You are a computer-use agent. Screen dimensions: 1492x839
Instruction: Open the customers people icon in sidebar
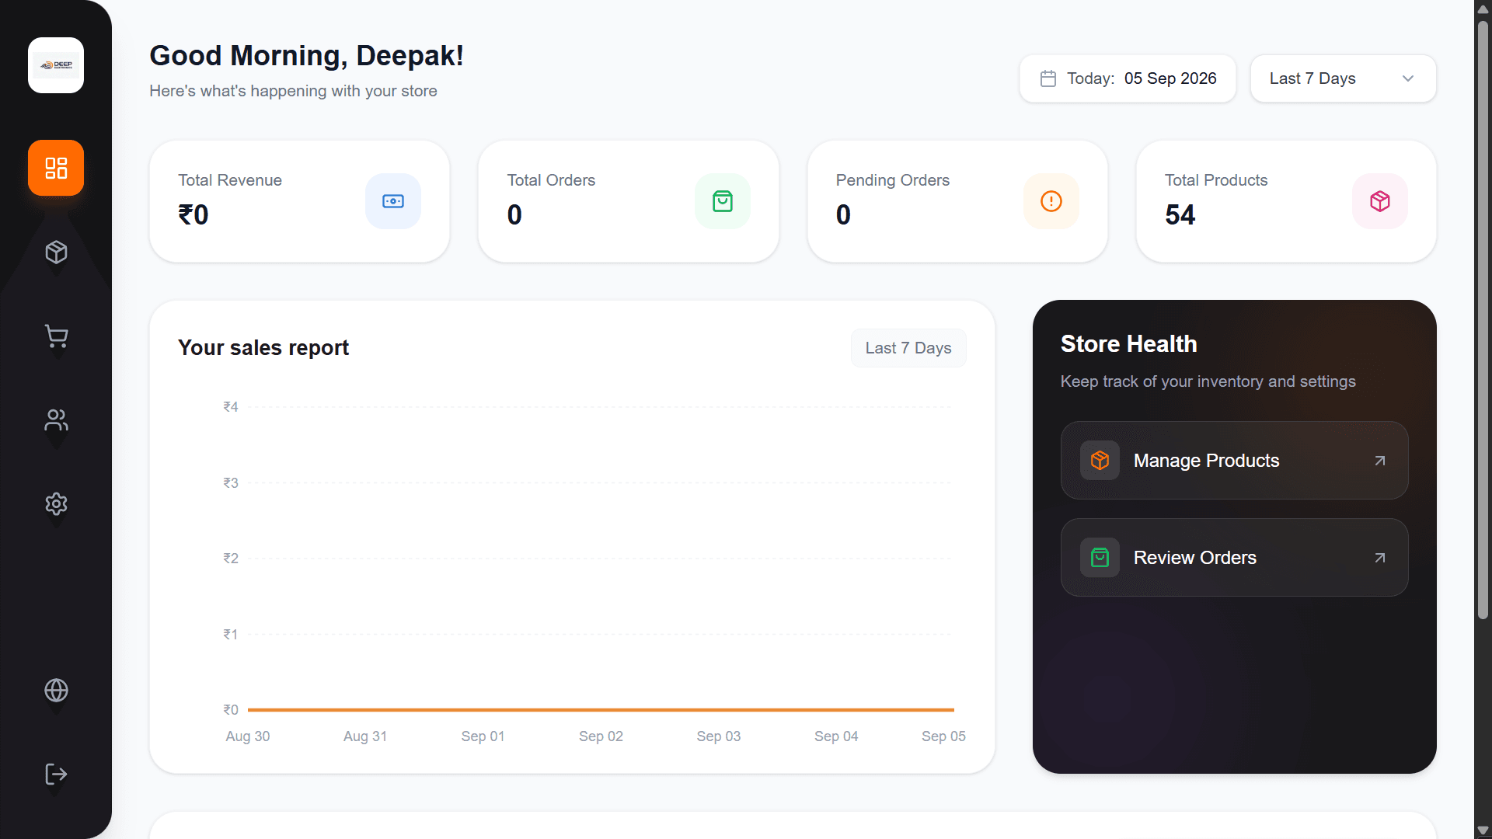click(x=56, y=419)
